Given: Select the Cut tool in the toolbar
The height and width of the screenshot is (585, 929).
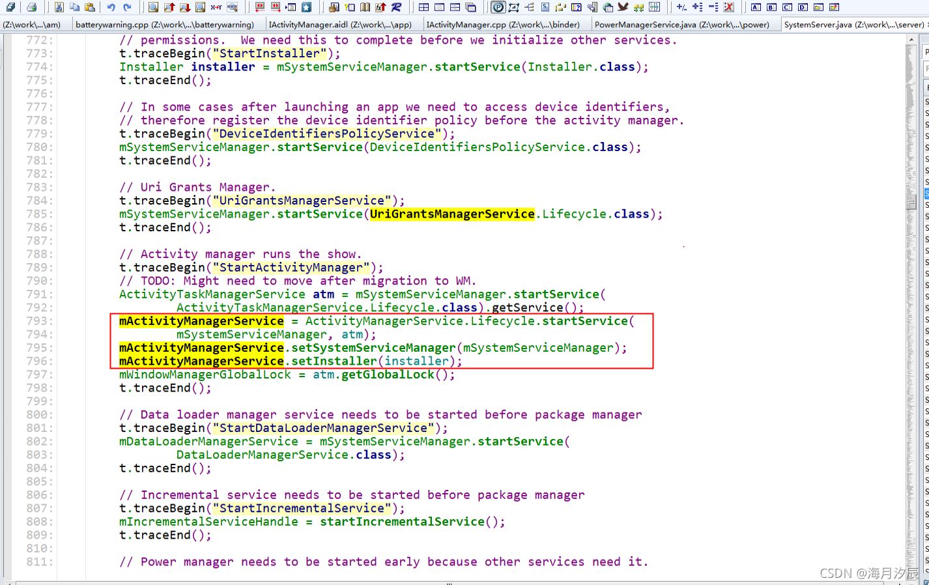Looking at the screenshot, I should pyautogui.click(x=58, y=7).
